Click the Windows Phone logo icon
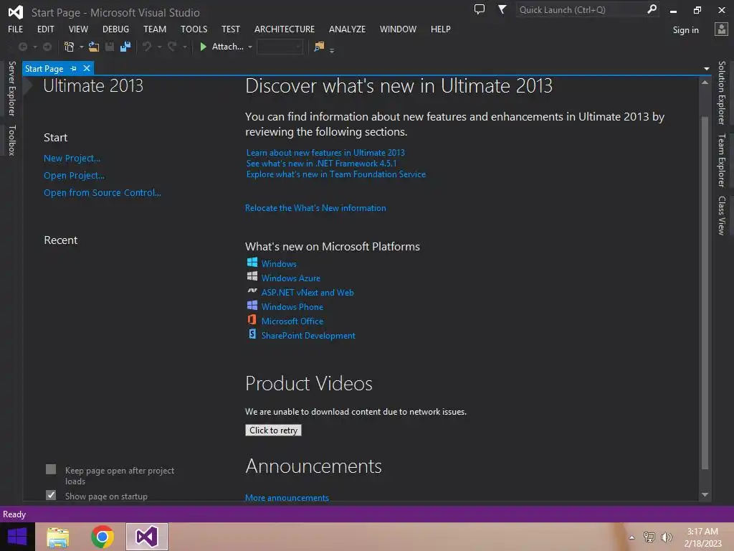Viewport: 734px width, 551px height. pos(252,306)
